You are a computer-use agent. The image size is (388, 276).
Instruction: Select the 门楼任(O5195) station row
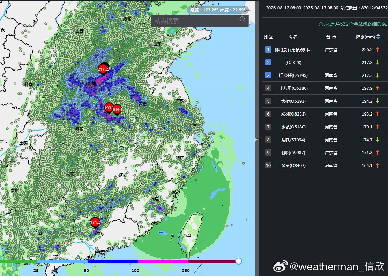(x=324, y=75)
